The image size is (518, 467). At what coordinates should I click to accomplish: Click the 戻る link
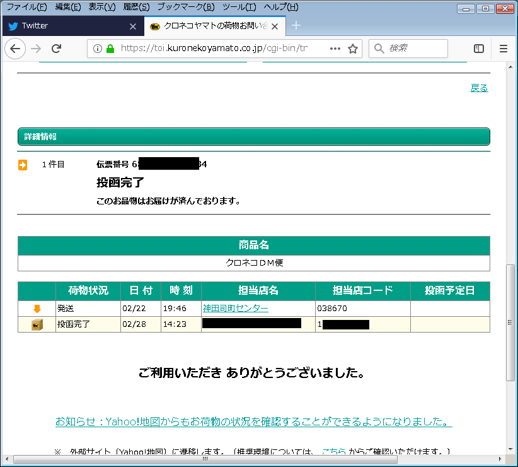[x=480, y=87]
